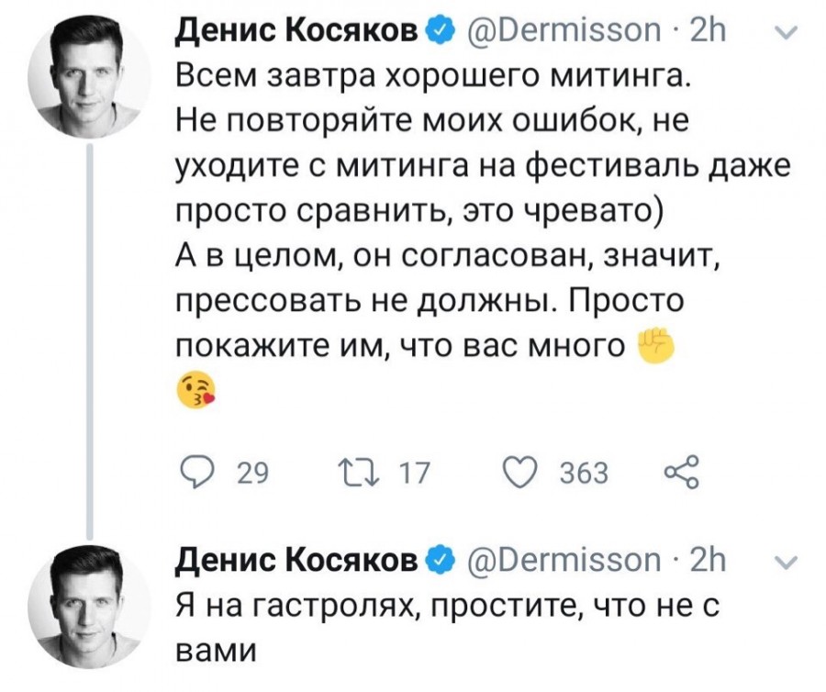Image resolution: width=826 pixels, height=692 pixels.
Task: Open the first tweet's chevron options menu
Action: click(787, 34)
